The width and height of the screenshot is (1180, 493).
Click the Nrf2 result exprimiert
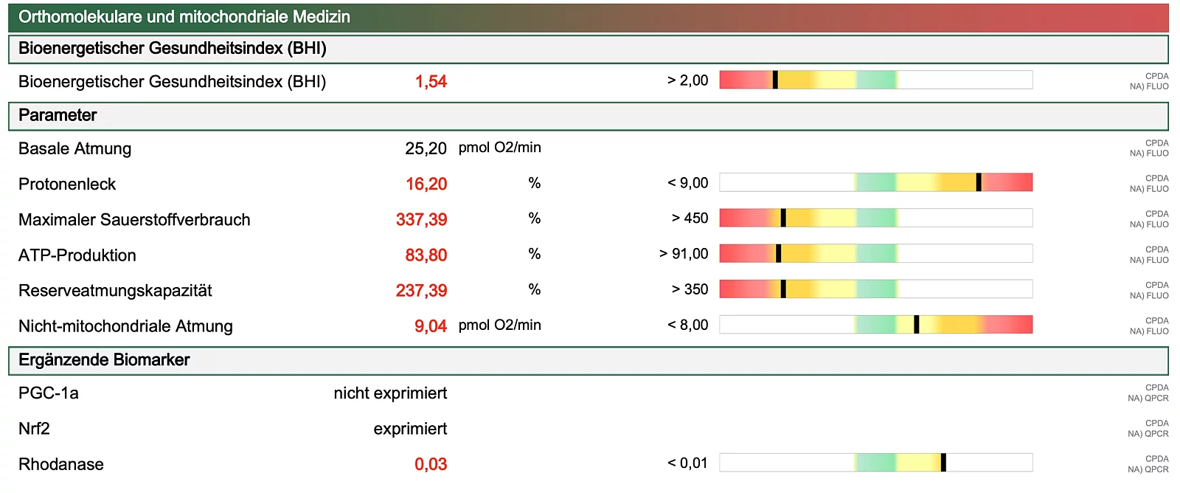[x=410, y=429]
